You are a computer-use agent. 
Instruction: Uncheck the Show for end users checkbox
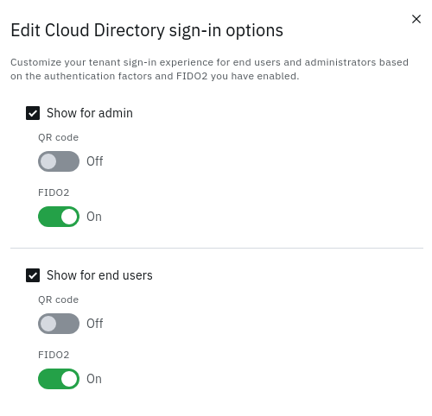click(x=33, y=275)
